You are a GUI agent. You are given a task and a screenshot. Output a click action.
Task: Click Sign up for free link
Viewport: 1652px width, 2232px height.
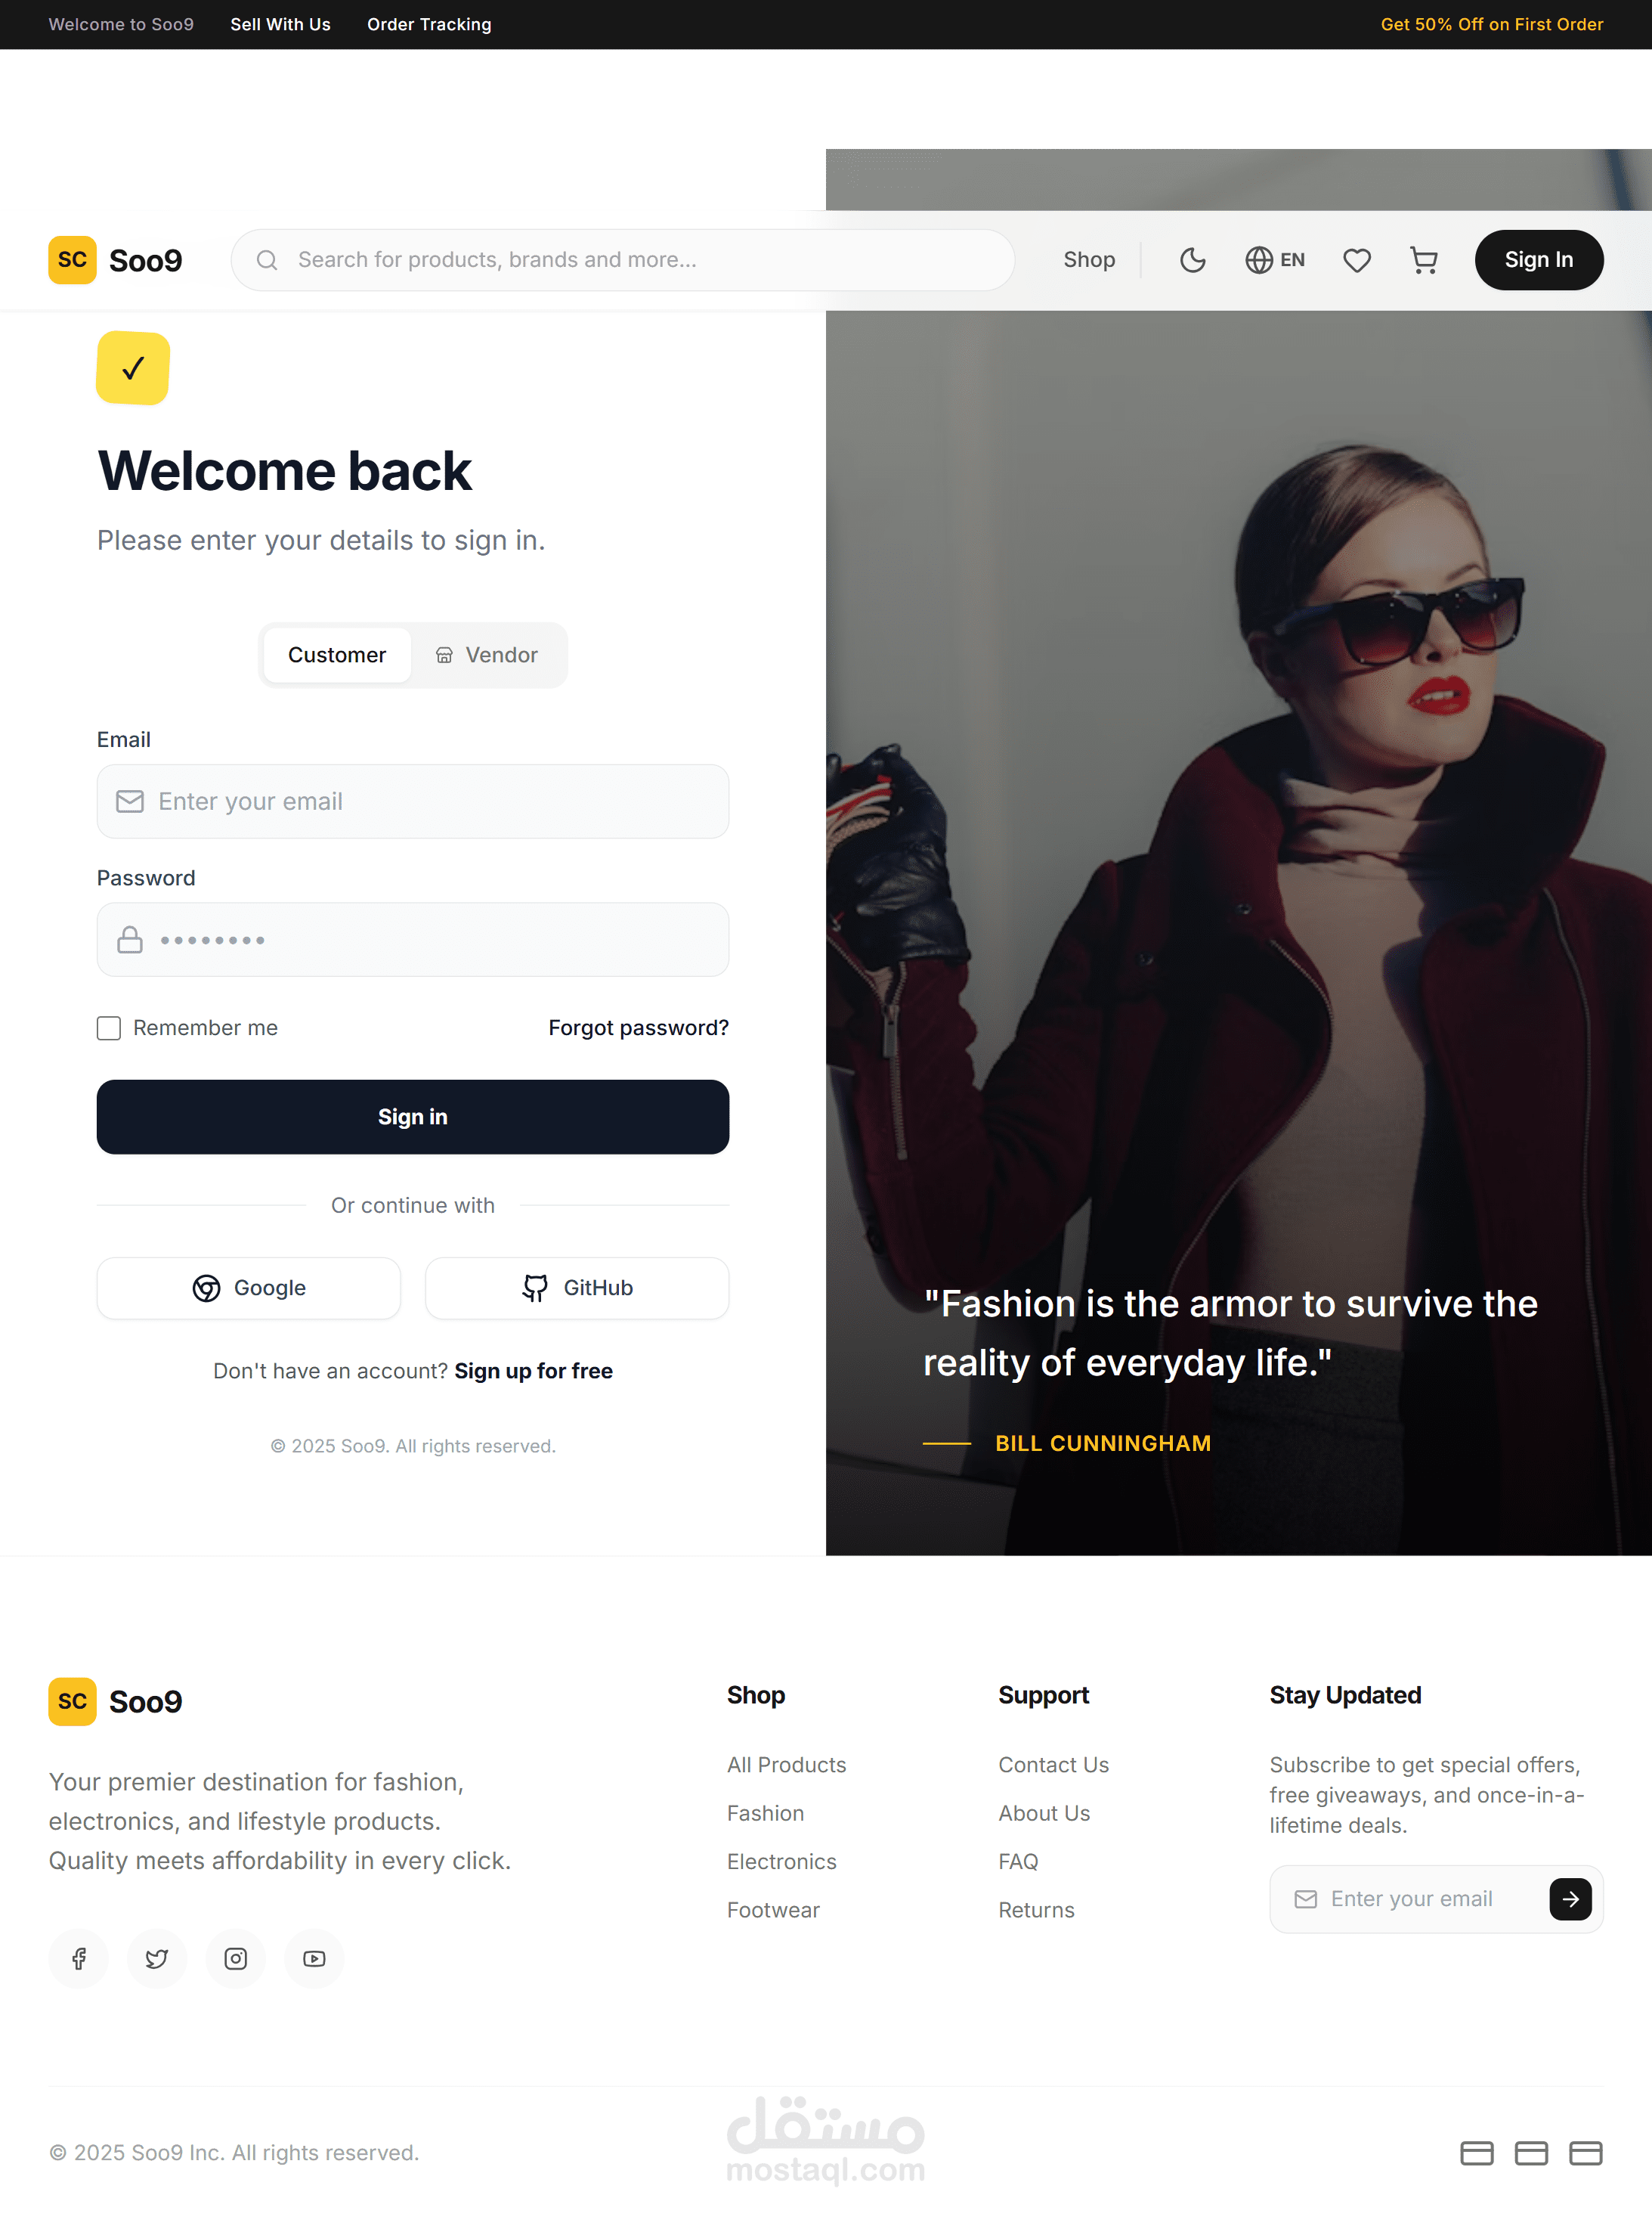534,1371
